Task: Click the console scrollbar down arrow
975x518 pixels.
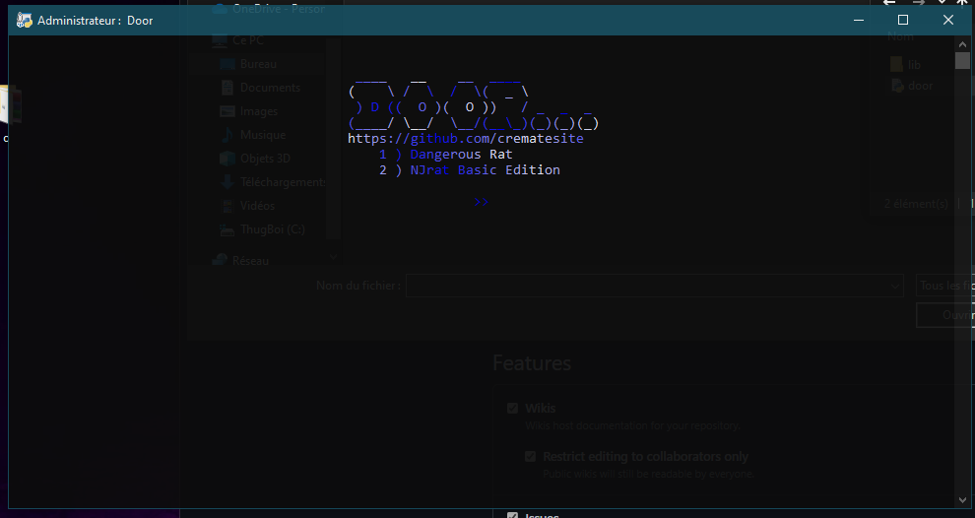Action: click(962, 499)
